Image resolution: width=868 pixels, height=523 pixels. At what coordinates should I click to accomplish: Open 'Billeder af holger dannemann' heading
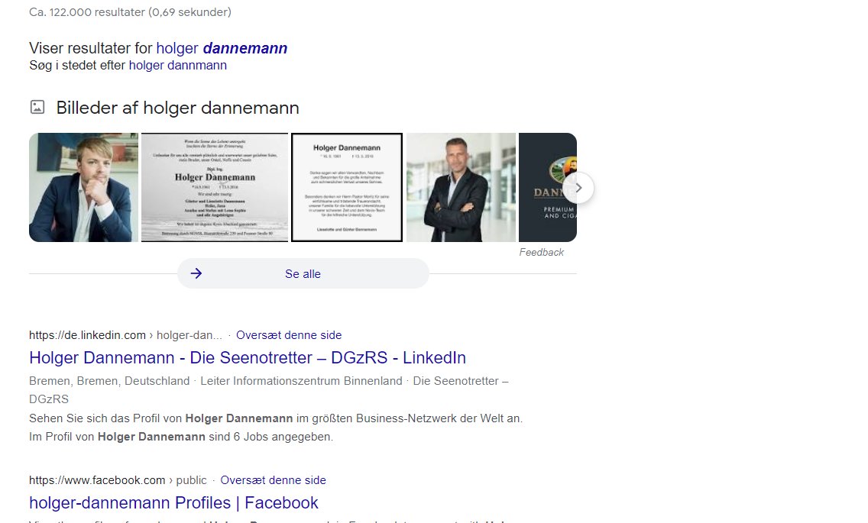pos(178,108)
